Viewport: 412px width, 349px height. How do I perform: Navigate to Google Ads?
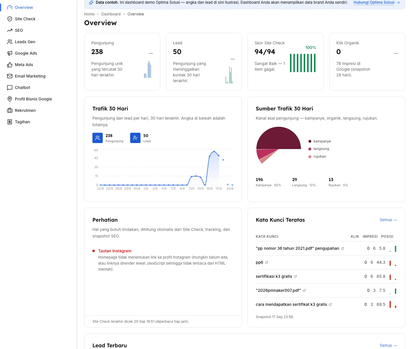tap(38, 53)
